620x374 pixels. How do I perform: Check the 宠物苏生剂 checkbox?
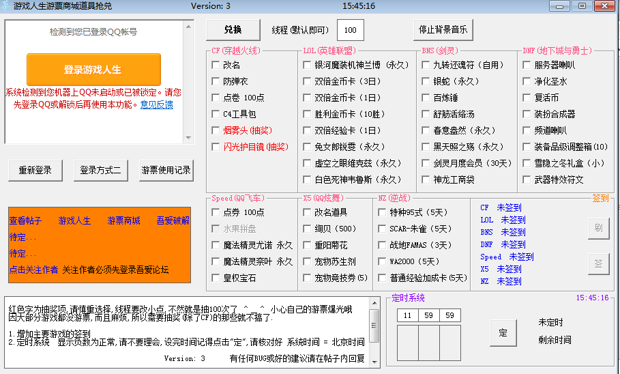307,261
